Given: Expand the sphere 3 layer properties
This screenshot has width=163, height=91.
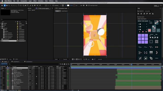Looking at the screenshot, I should click(x=6, y=71).
